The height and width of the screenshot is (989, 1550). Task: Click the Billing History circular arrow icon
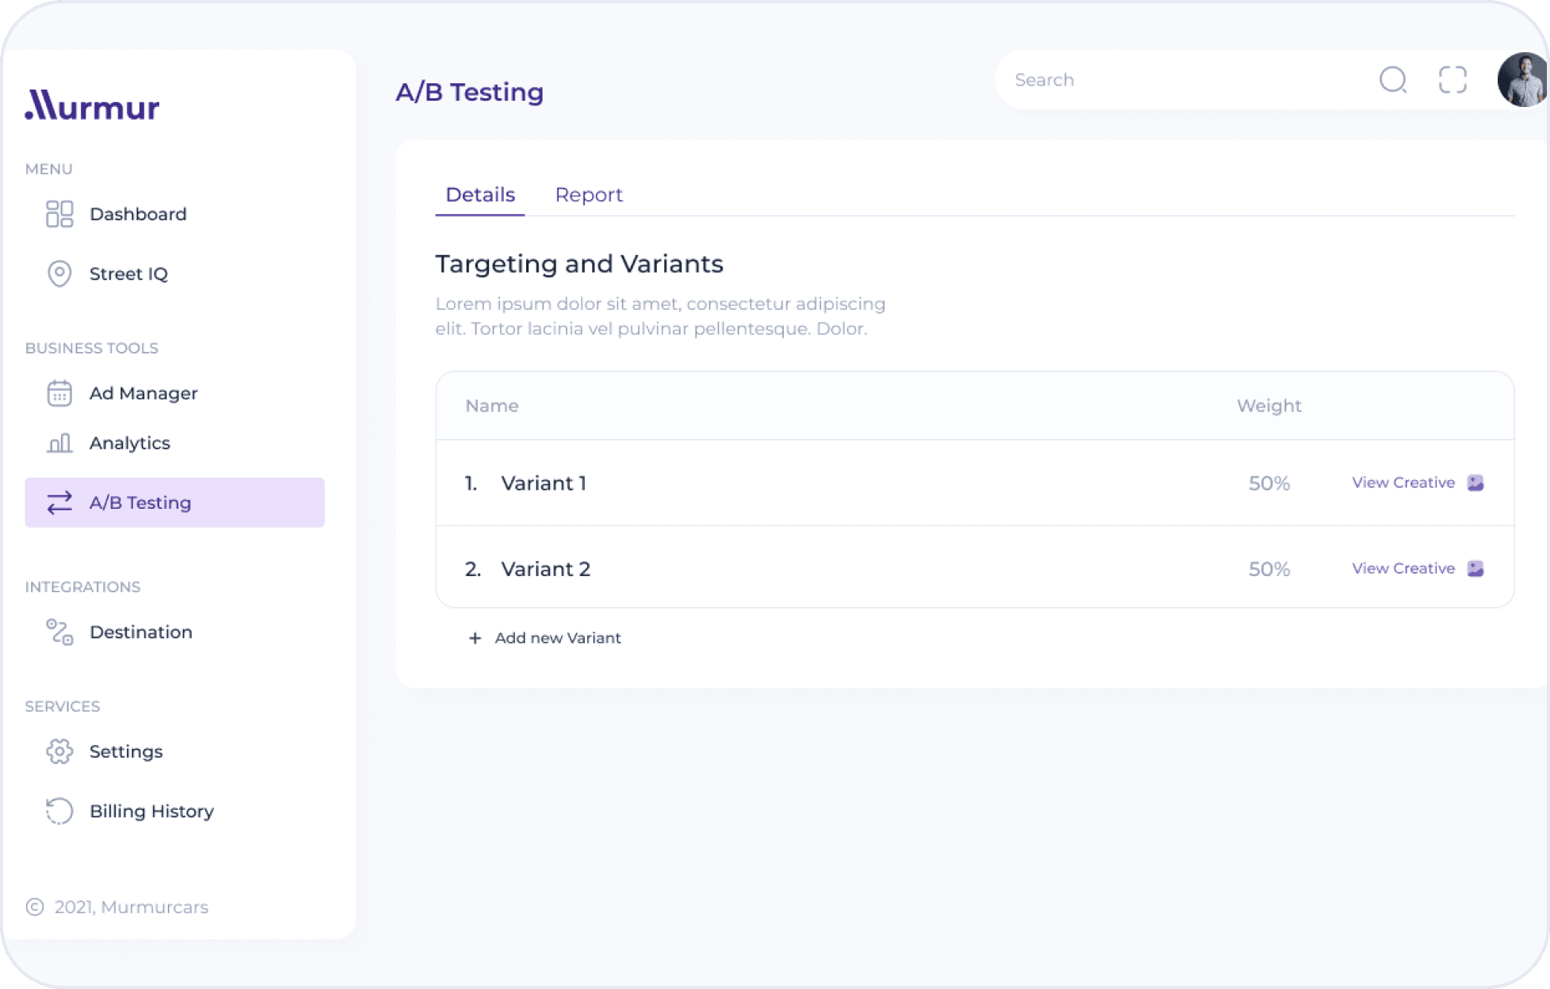[59, 811]
